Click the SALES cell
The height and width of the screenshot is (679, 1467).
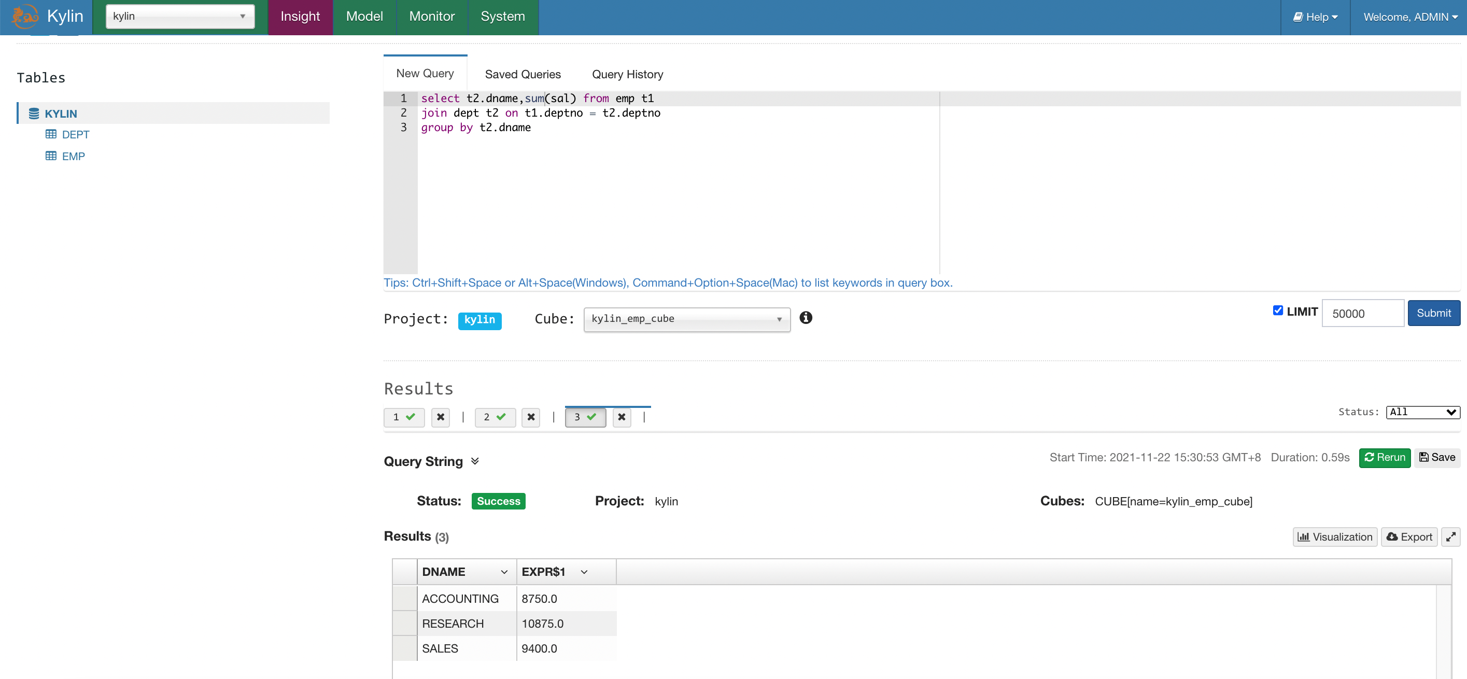pos(467,648)
